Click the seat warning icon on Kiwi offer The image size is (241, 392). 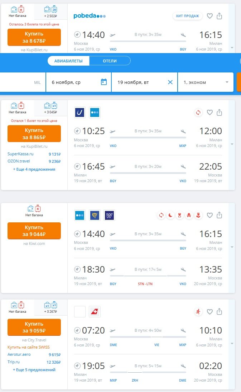pyautogui.click(x=189, y=215)
